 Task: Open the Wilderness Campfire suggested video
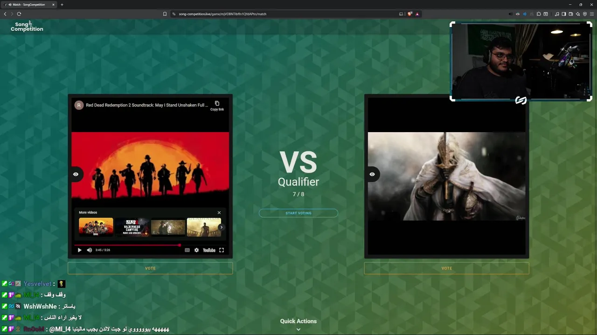pos(132,227)
